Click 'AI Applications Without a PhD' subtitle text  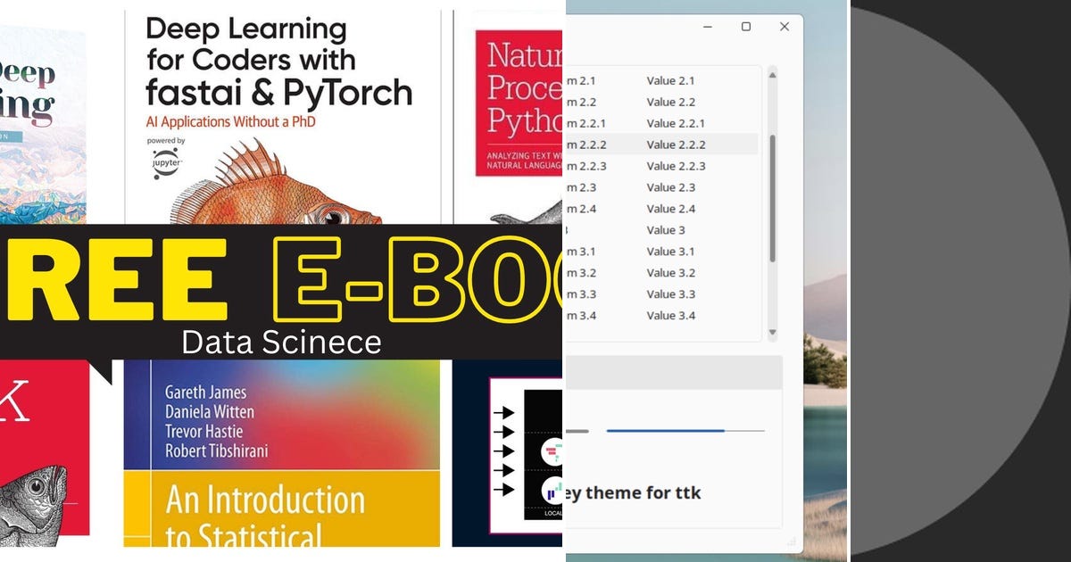(x=230, y=122)
